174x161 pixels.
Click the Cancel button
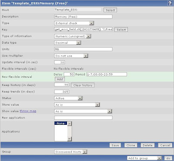(x=165, y=145)
